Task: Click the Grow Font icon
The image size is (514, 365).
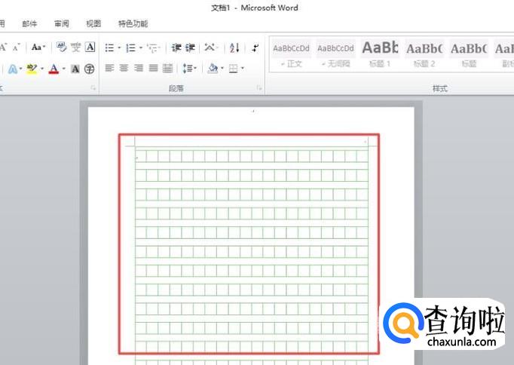Action: point(3,48)
